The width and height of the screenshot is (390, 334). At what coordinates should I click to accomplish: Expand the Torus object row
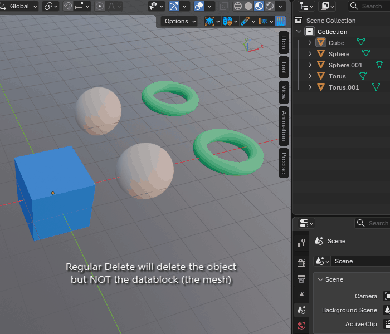click(x=310, y=76)
